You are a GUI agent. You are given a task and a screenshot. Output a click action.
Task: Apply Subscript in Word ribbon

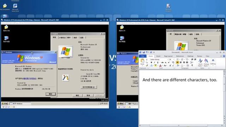pos(166,62)
